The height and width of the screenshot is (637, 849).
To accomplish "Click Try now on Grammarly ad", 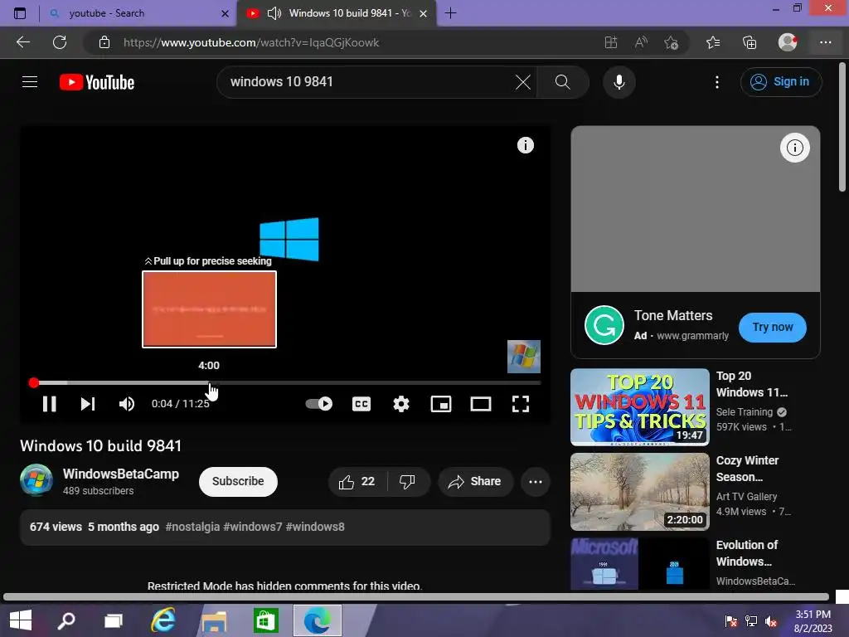I will tap(772, 327).
